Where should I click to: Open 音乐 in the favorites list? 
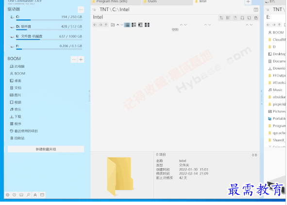pyautogui.click(x=16, y=110)
